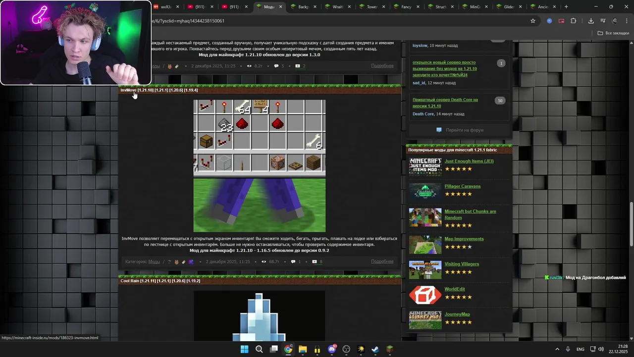
Task: Open the volume tray control
Action: point(601,349)
